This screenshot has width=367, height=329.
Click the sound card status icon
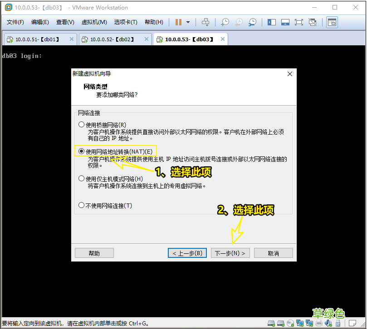(328, 323)
